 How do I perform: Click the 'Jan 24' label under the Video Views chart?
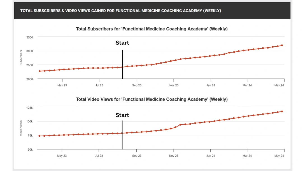pos(211,156)
